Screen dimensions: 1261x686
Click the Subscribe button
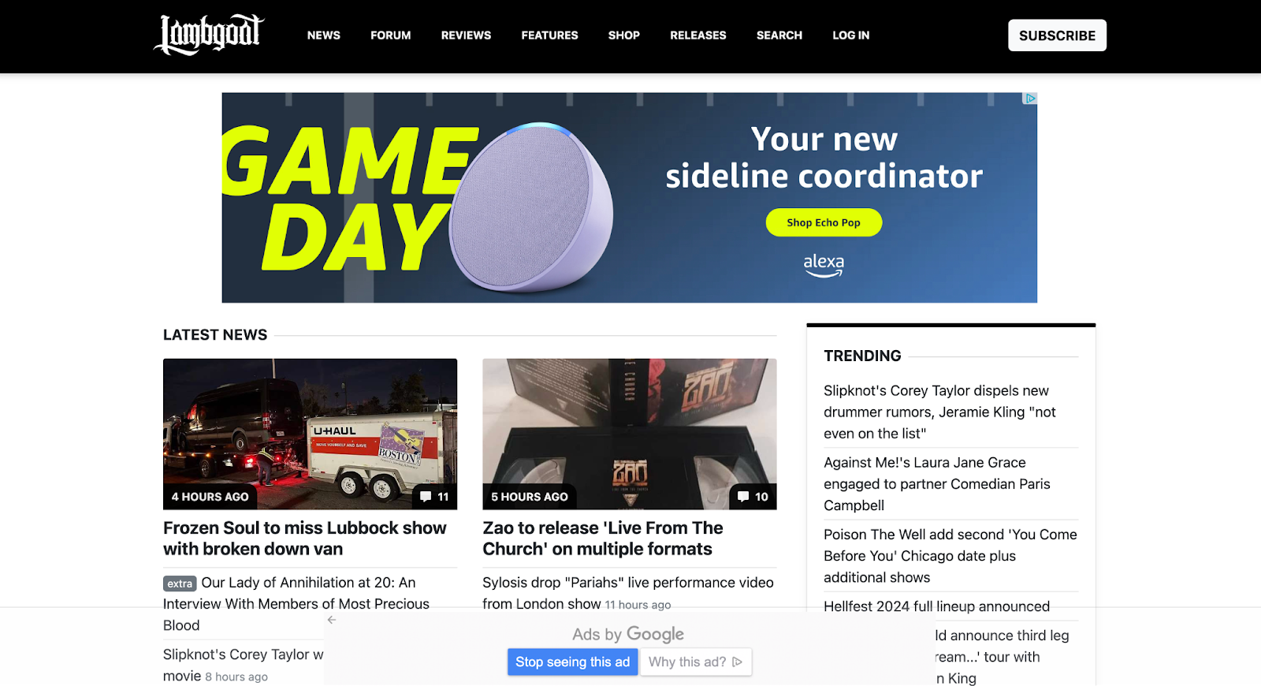coord(1057,35)
